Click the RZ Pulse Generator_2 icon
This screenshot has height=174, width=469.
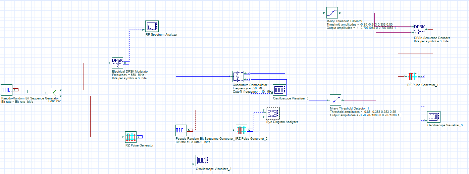pyautogui.click(x=242, y=130)
